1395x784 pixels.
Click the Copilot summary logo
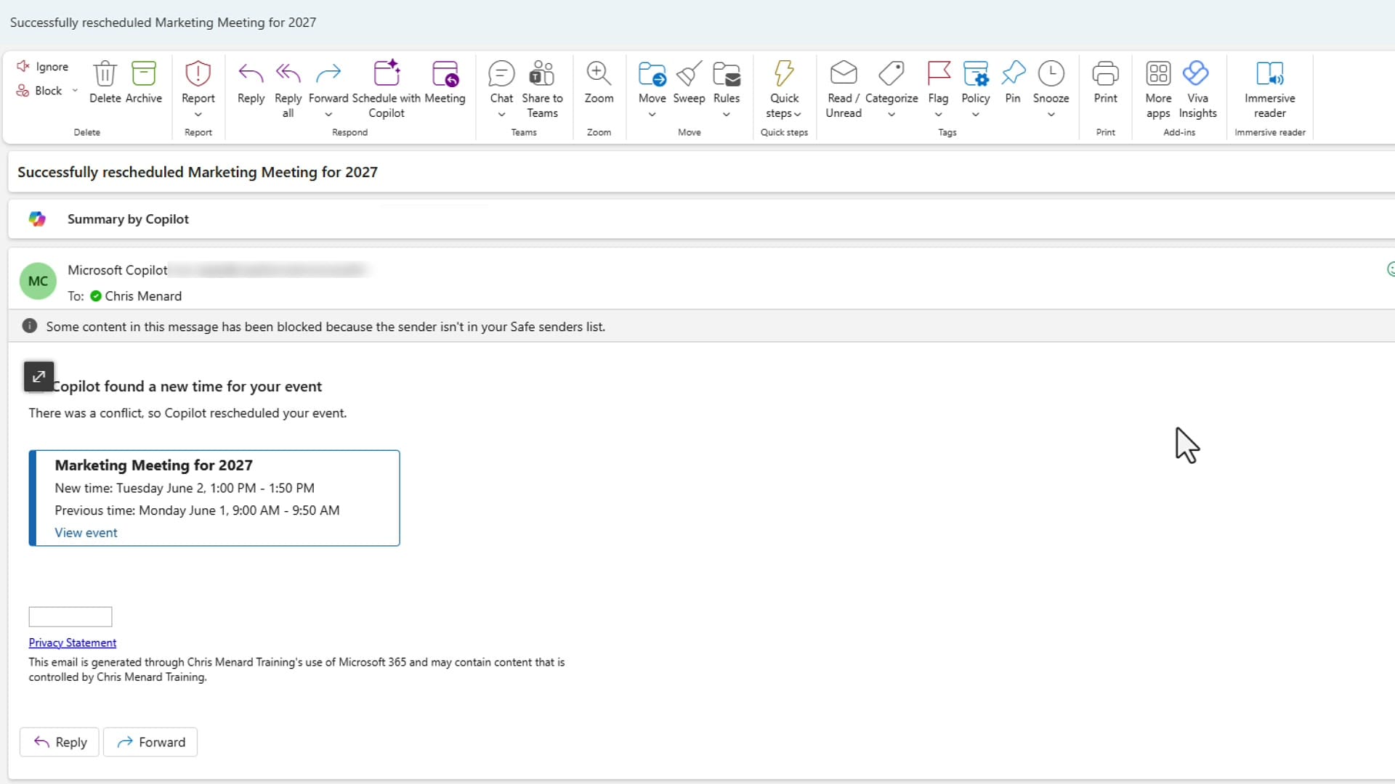(37, 219)
